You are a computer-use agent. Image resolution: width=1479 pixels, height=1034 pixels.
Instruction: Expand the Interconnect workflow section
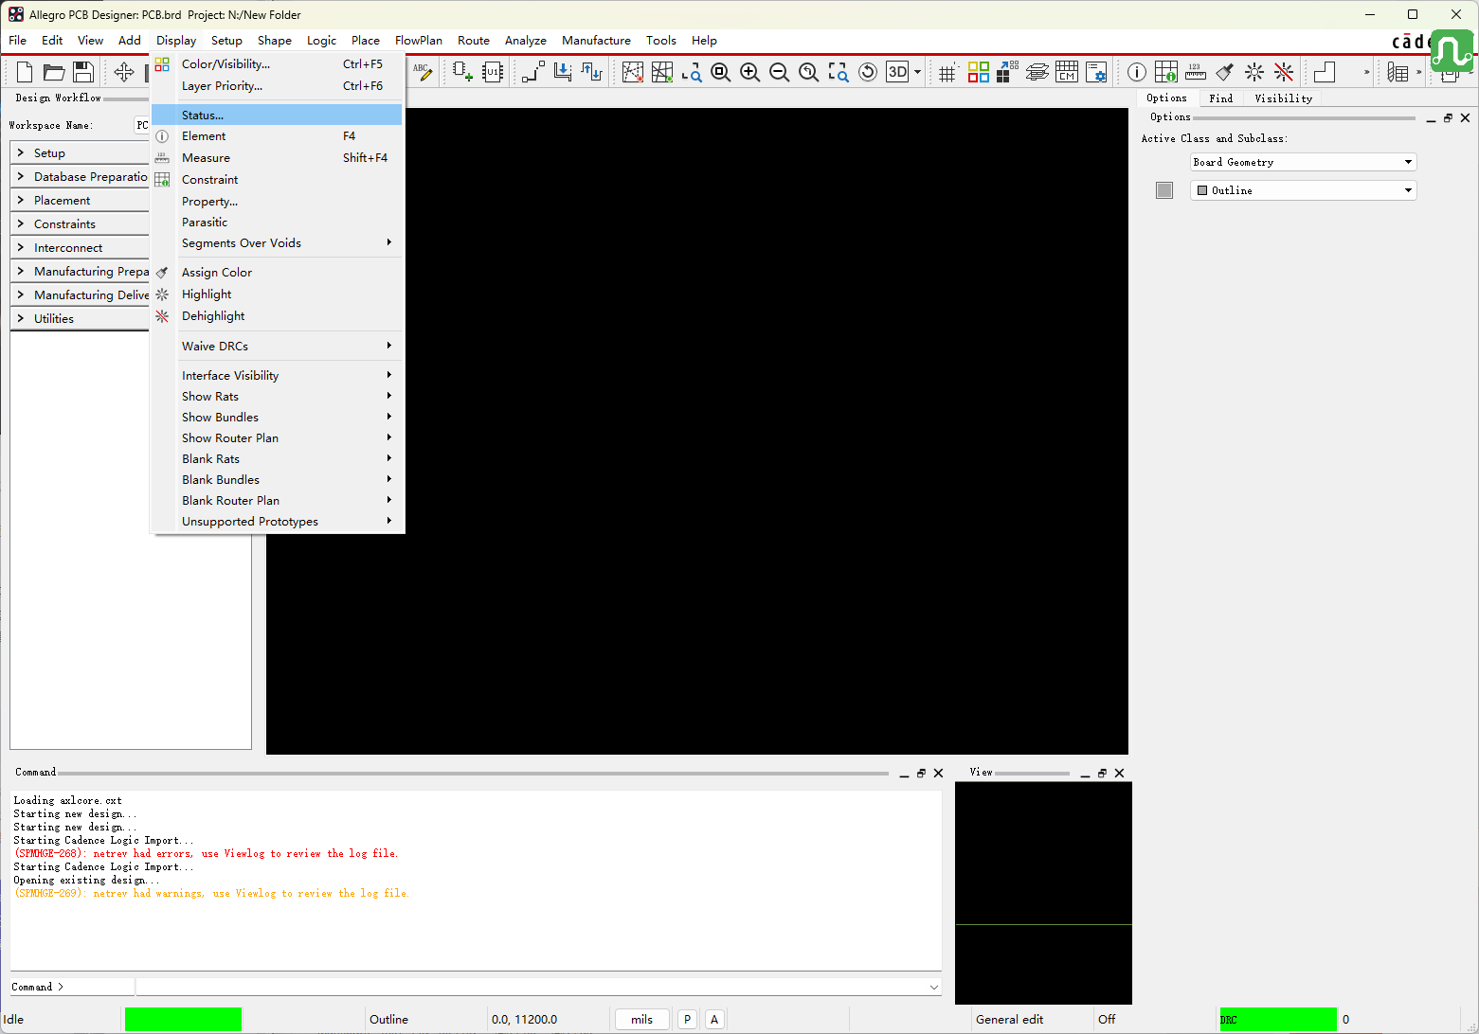[x=80, y=247]
